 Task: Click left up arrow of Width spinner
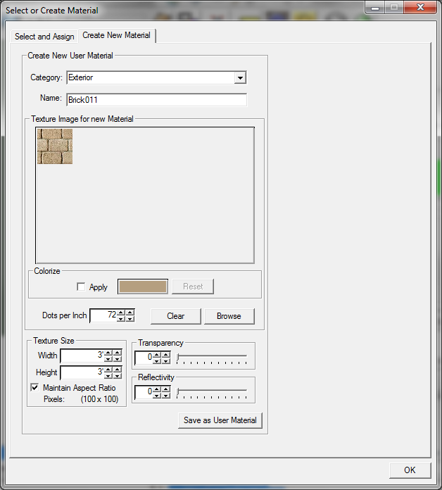(108, 353)
